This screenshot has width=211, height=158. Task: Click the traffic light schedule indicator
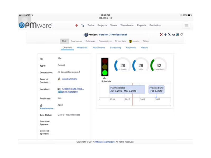click(x=105, y=66)
